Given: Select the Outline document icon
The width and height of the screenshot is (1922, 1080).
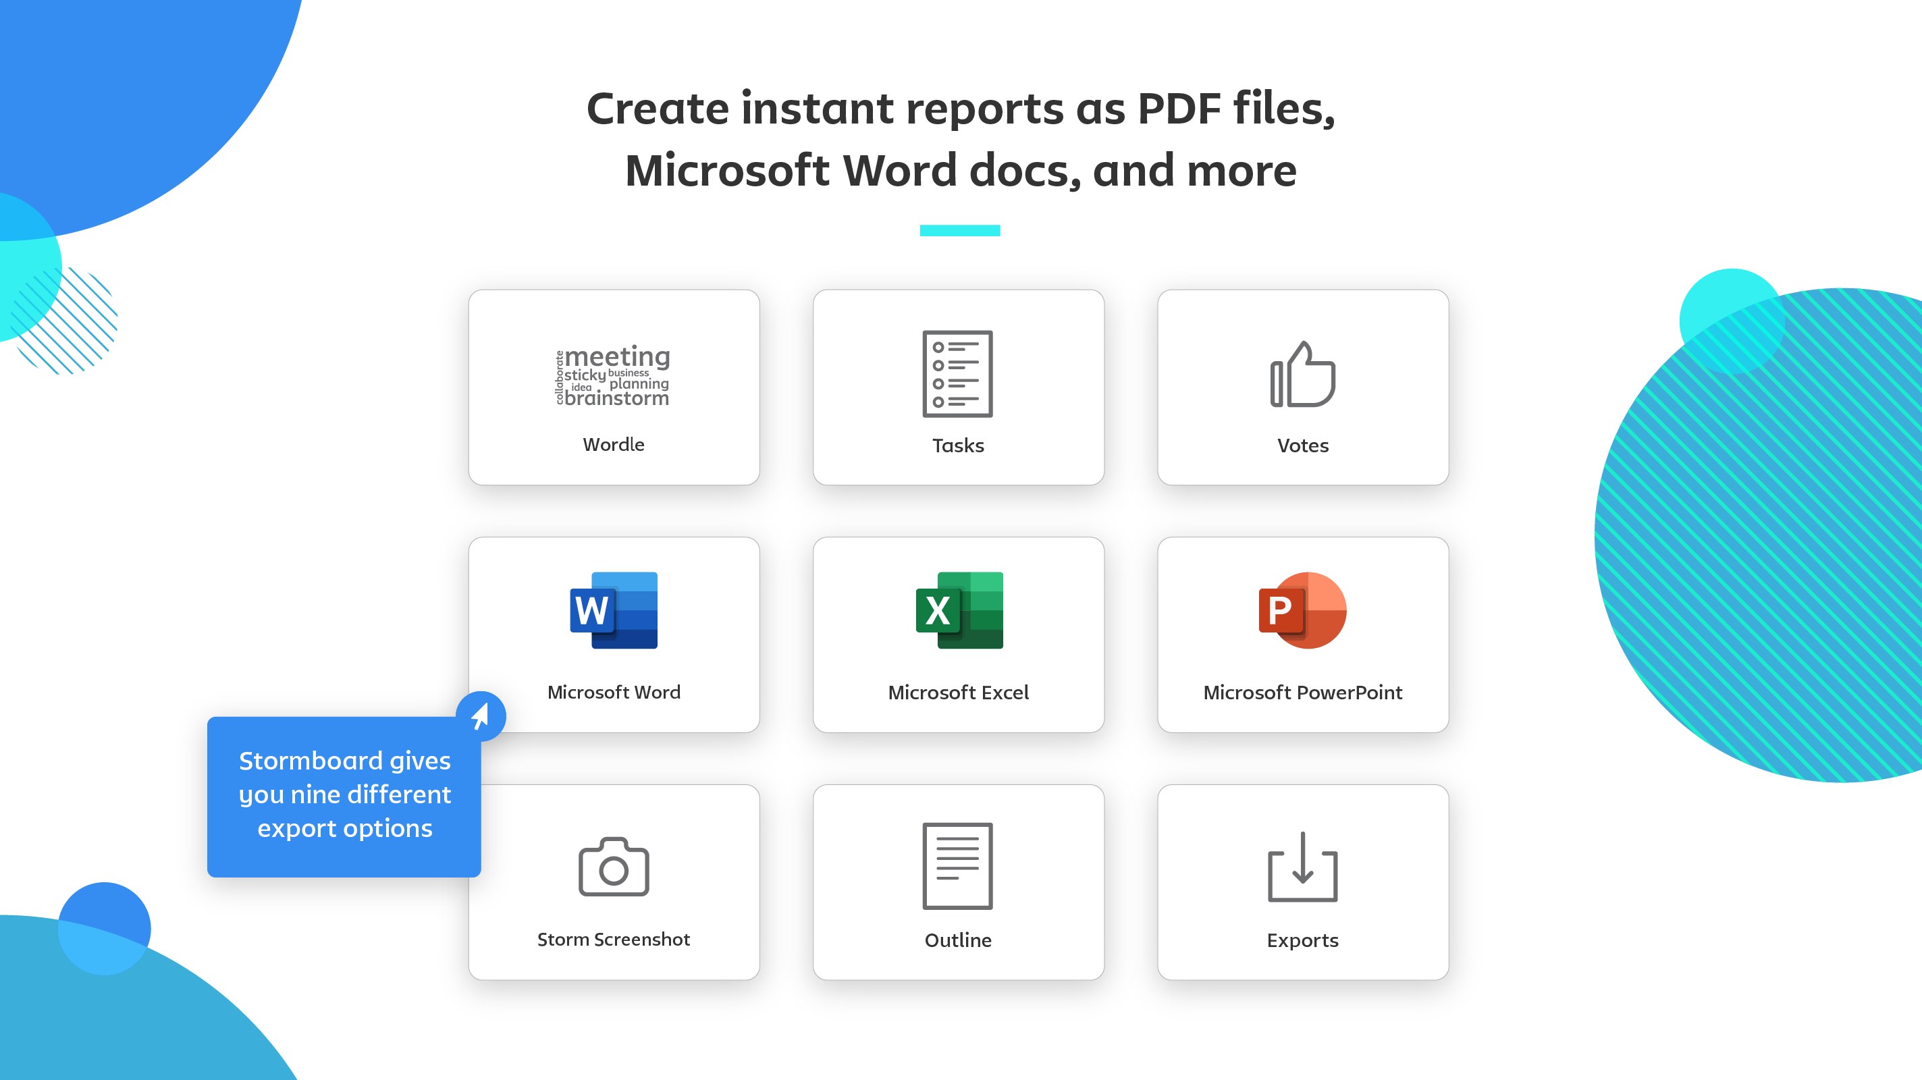Looking at the screenshot, I should coord(957,866).
